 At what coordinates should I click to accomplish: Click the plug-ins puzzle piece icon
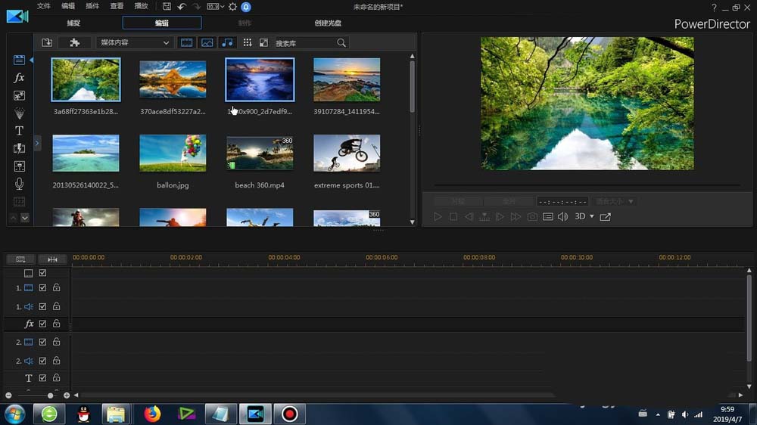tap(74, 43)
